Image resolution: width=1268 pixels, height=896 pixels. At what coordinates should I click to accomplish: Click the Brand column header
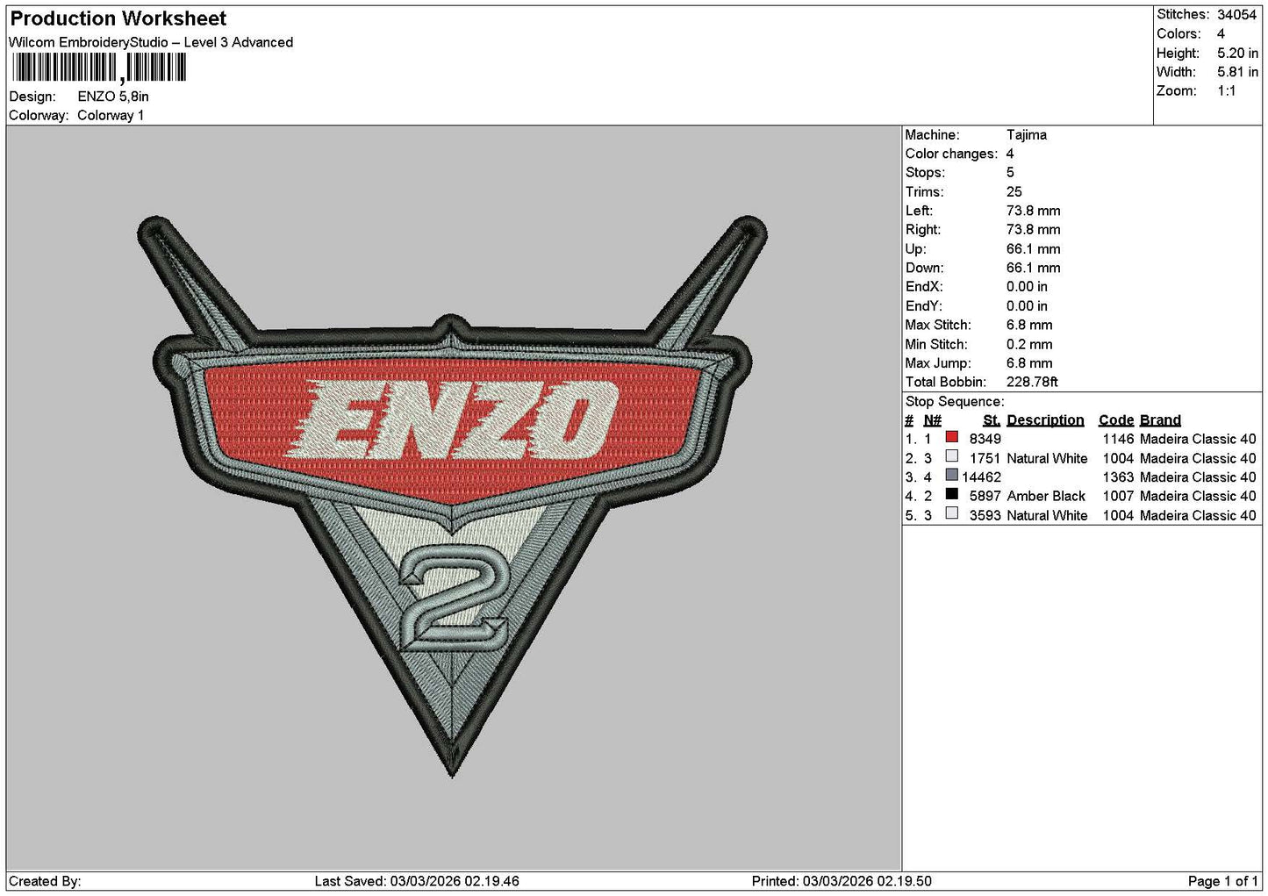tap(1160, 420)
